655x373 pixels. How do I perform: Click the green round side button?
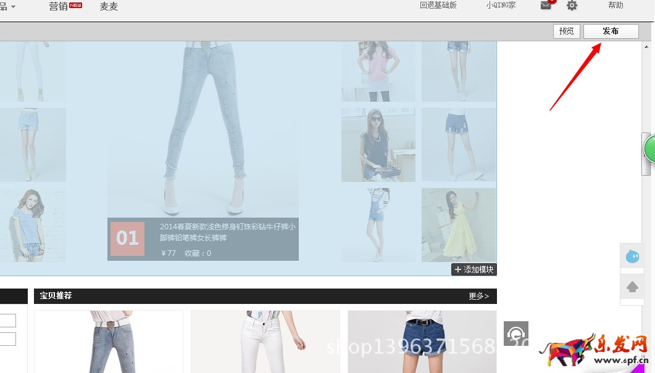[x=649, y=148]
